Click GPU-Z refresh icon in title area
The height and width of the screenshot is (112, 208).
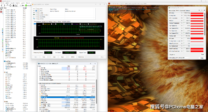point(202,10)
